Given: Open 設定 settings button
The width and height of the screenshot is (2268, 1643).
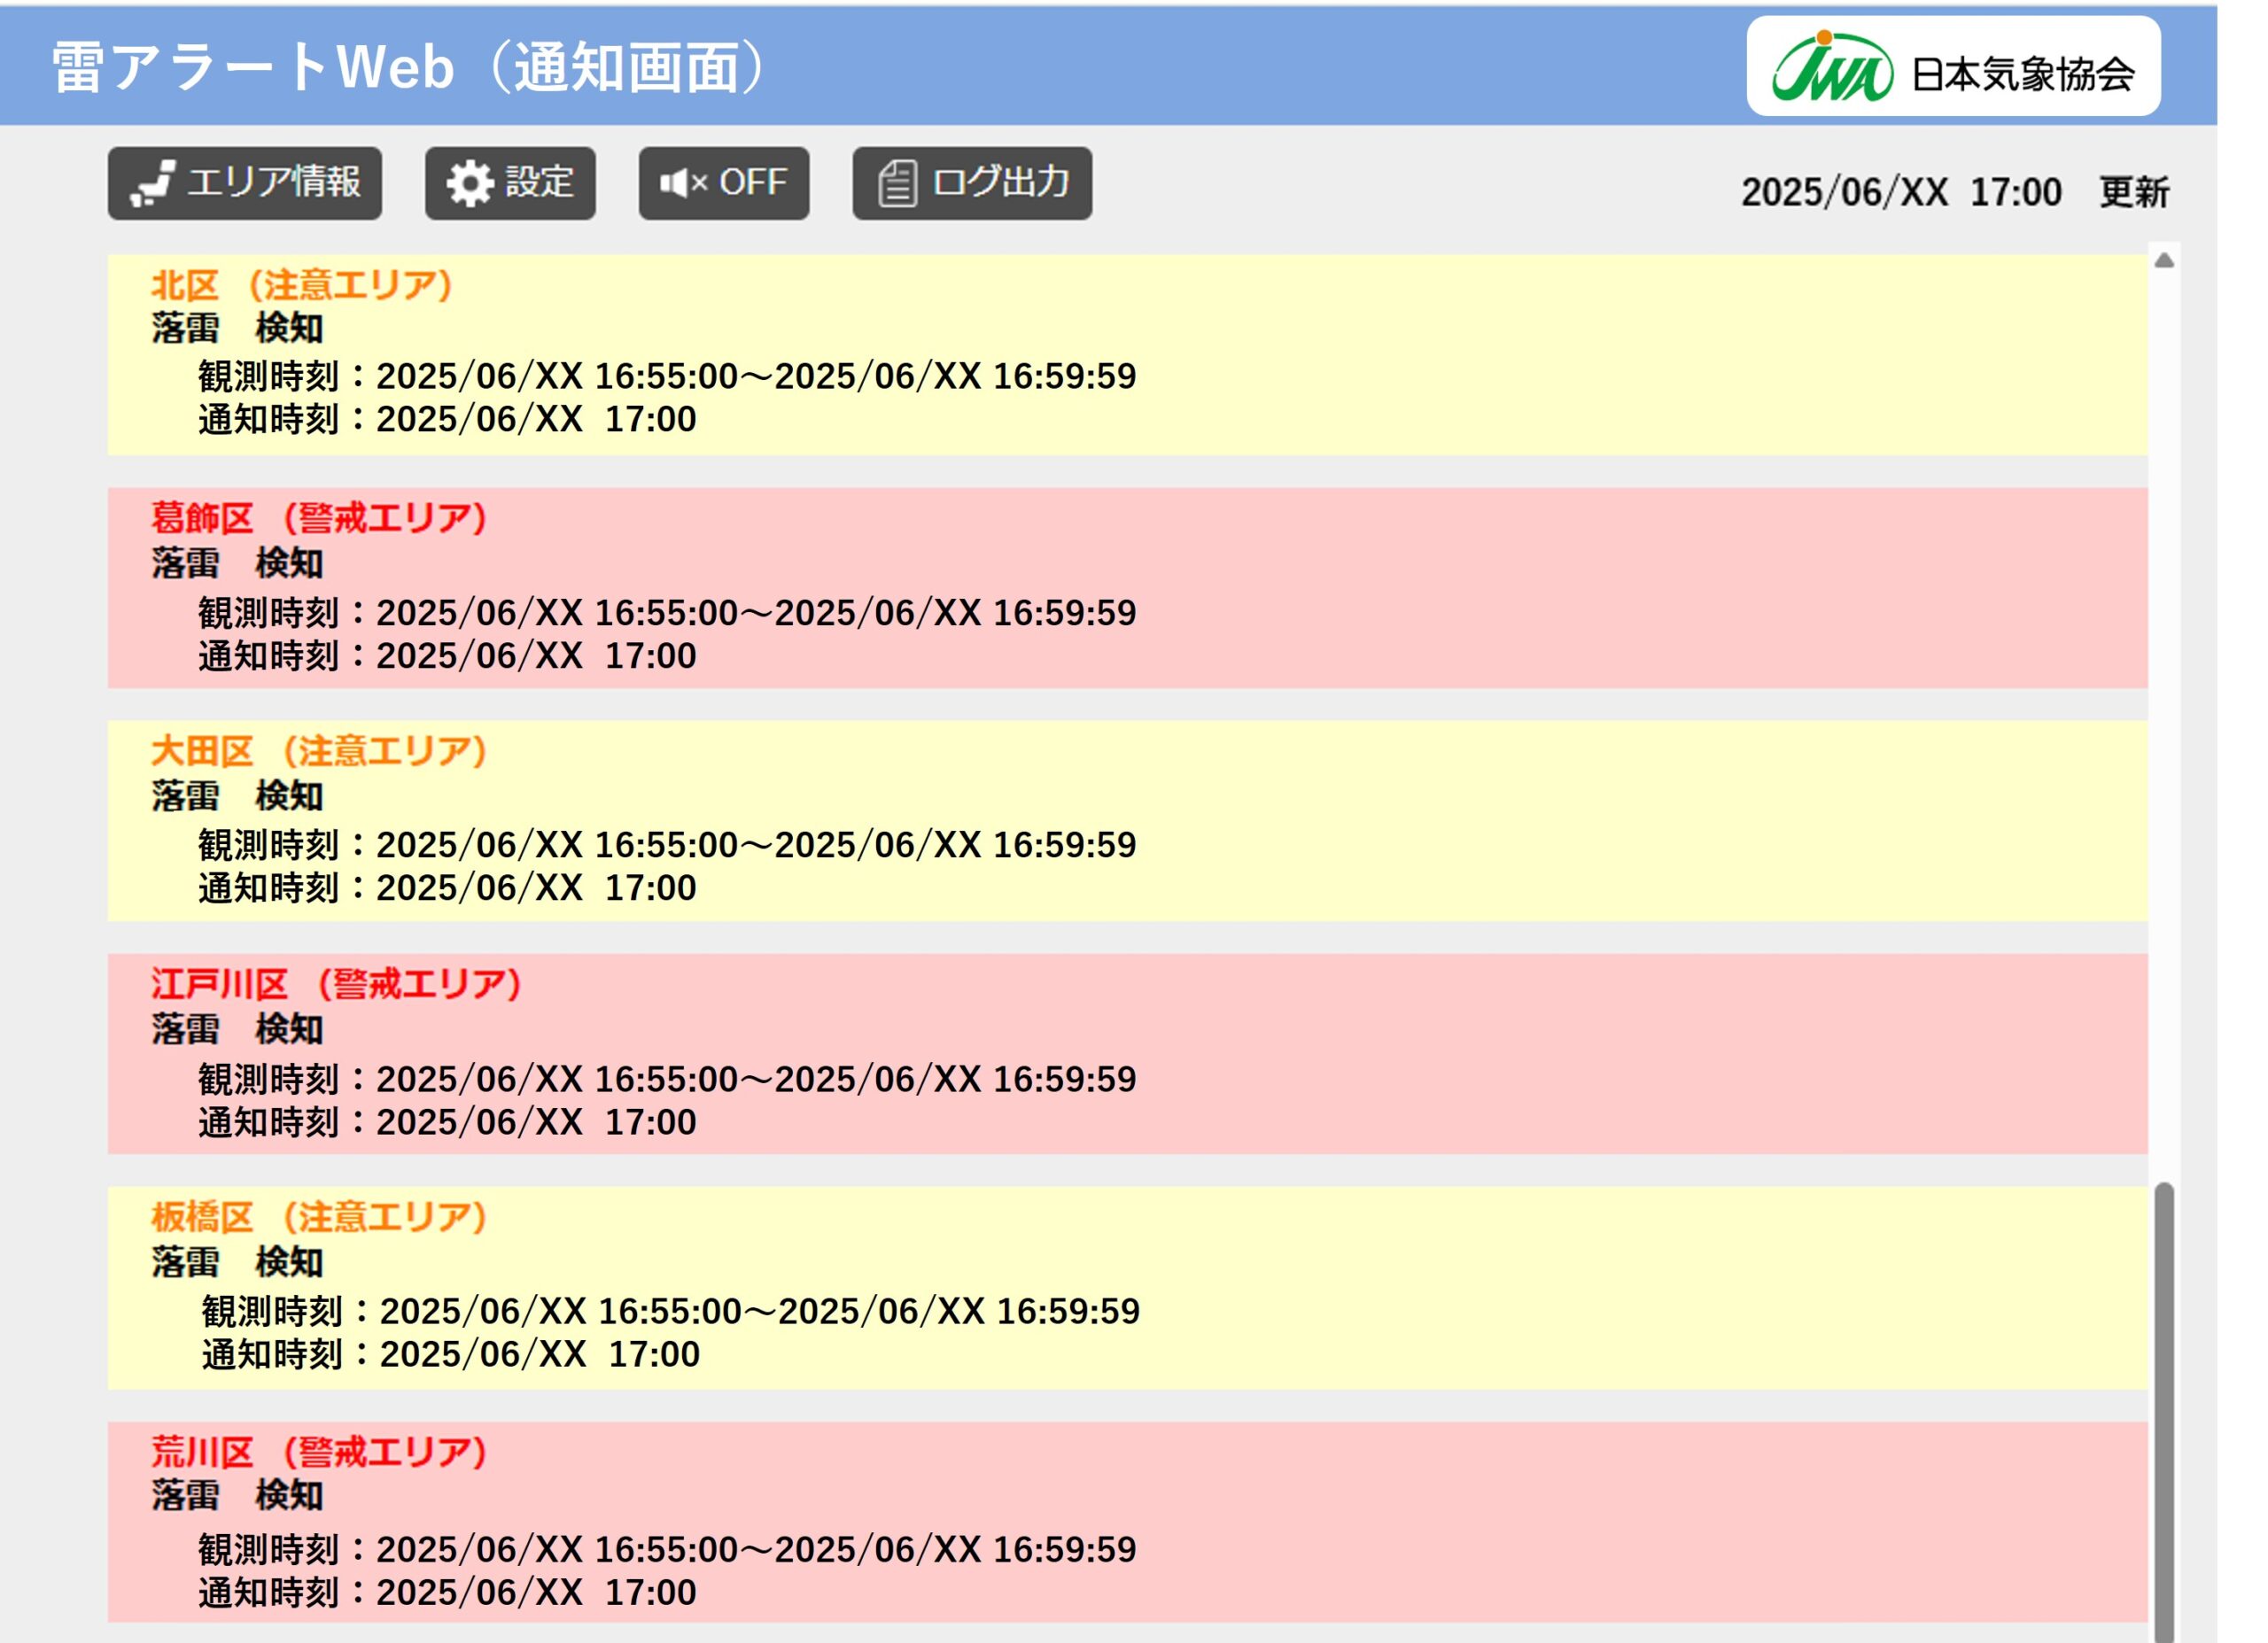Looking at the screenshot, I should (x=510, y=183).
